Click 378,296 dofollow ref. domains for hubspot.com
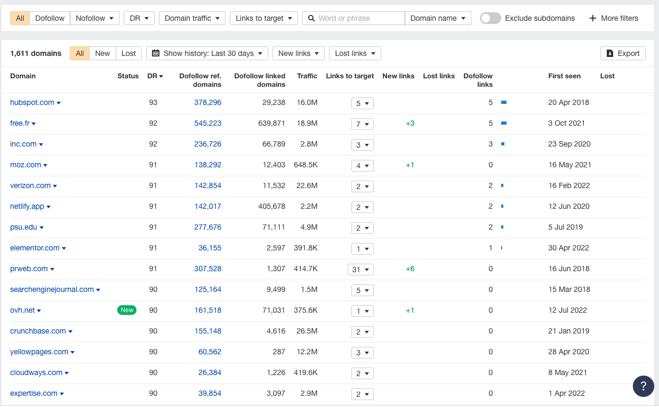The width and height of the screenshot is (659, 407). pos(207,102)
